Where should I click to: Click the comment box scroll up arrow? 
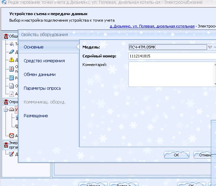[x=215, y=64]
